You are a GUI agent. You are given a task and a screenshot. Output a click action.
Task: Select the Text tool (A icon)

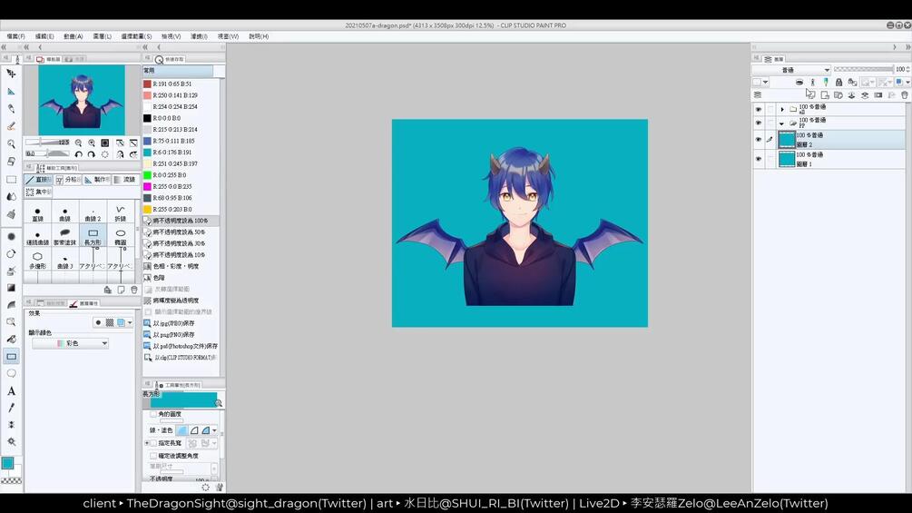11,391
